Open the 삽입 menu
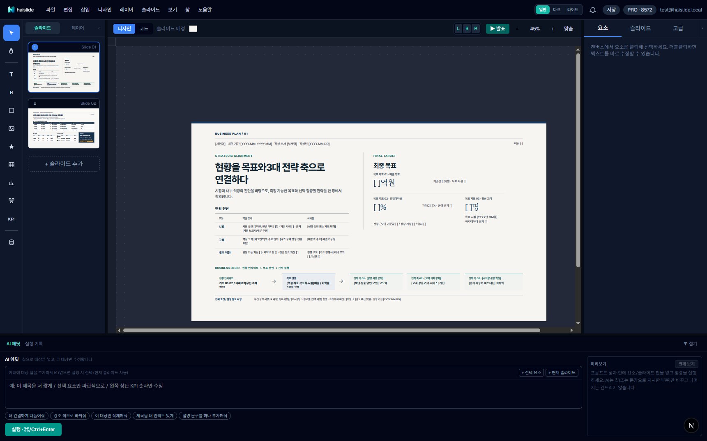This screenshot has width=707, height=441. point(85,9)
